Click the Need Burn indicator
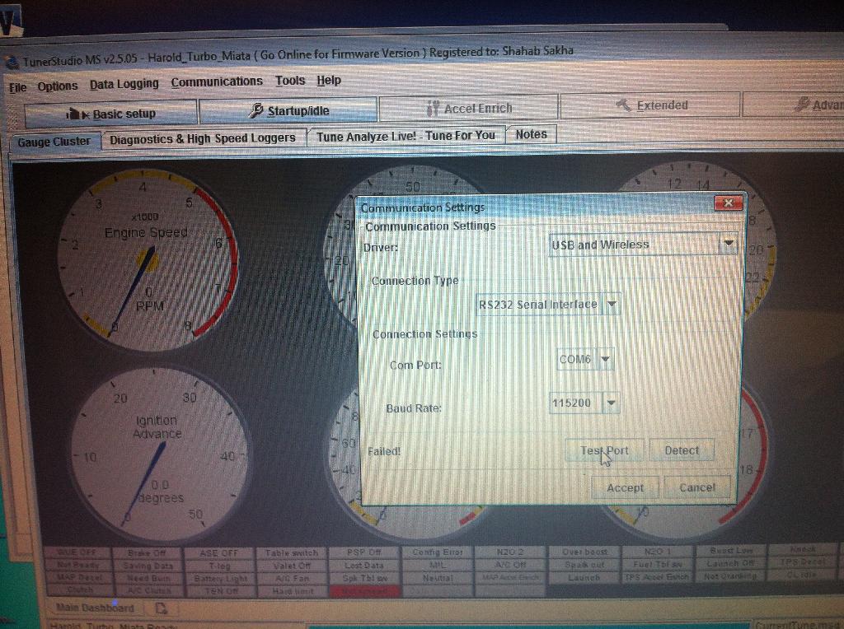The image size is (844, 629). pyautogui.click(x=147, y=579)
